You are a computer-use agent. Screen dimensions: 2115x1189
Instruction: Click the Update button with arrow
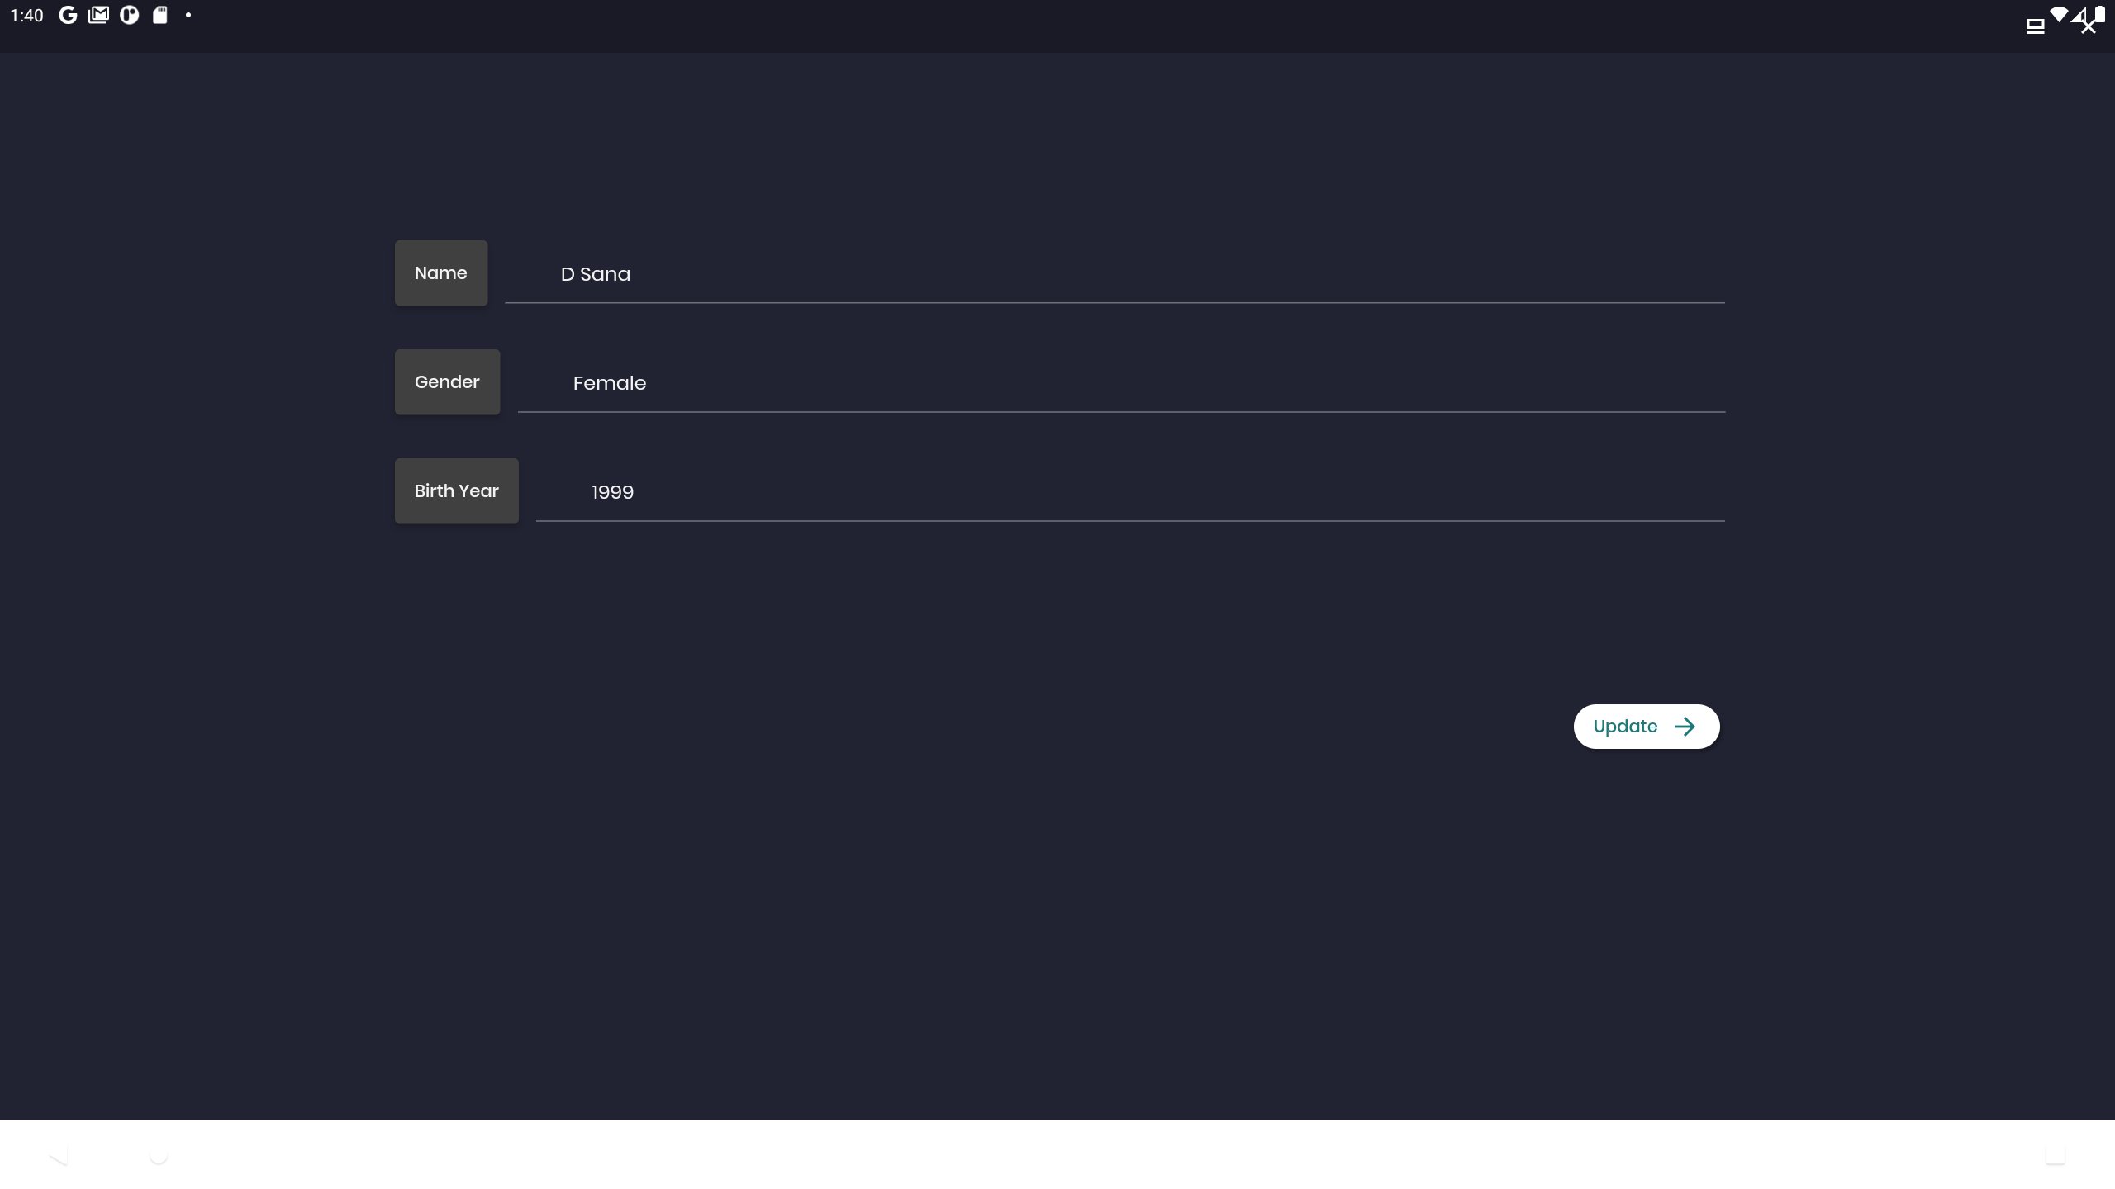coord(1646,726)
